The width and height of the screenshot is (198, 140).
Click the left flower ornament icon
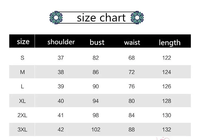pyautogui.click(x=56, y=17)
